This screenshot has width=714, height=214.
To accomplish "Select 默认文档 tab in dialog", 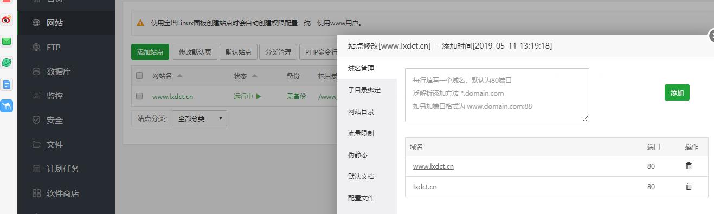I will click(367, 176).
